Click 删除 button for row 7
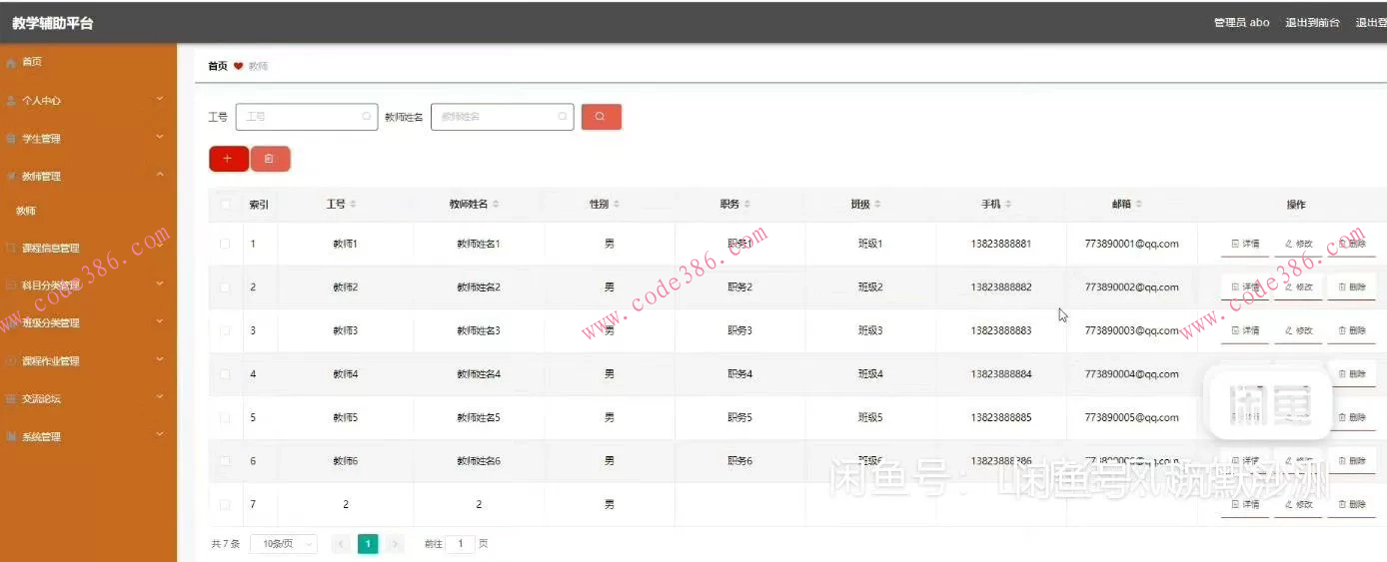The image size is (1387, 562). (1351, 505)
